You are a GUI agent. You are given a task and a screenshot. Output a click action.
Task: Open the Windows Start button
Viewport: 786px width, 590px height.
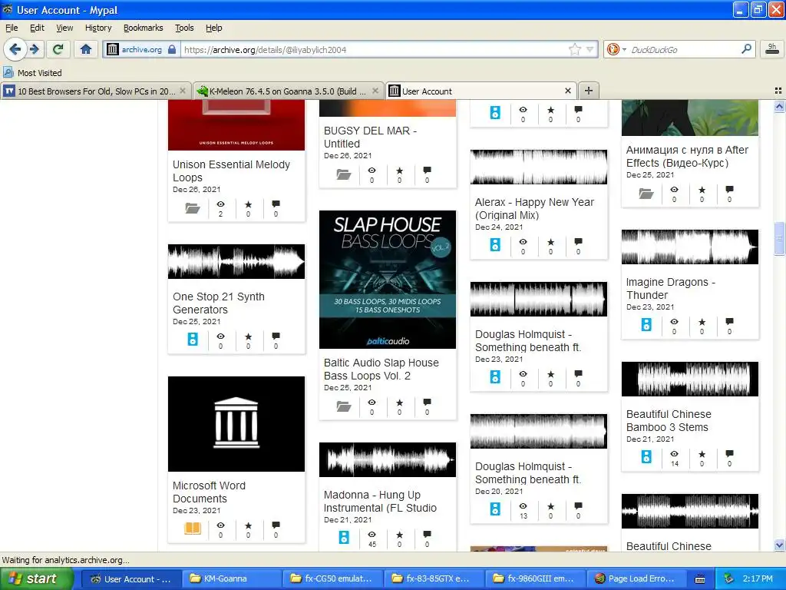36,578
